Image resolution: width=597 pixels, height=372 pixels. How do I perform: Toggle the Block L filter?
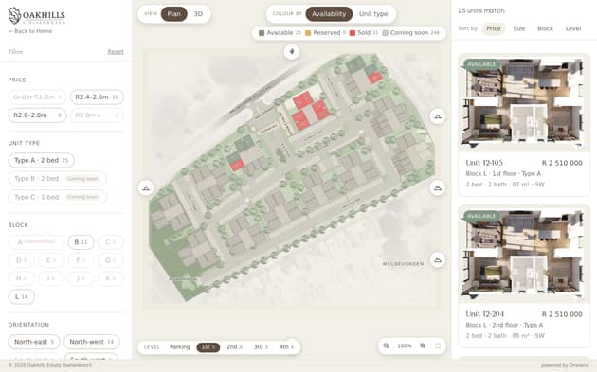[x=21, y=296]
